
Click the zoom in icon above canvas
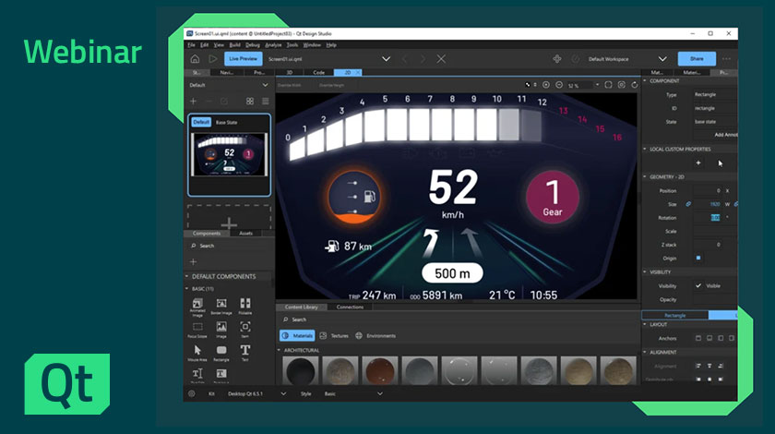[x=545, y=85]
